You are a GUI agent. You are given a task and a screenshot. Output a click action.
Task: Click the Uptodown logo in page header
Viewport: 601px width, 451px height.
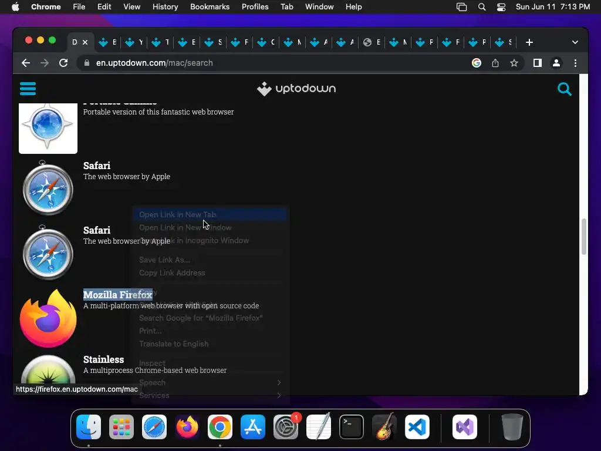tap(296, 89)
